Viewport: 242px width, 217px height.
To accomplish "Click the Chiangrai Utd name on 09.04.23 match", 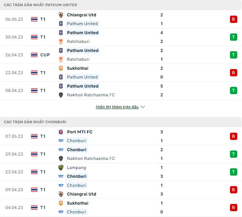I will (x=82, y=194).
